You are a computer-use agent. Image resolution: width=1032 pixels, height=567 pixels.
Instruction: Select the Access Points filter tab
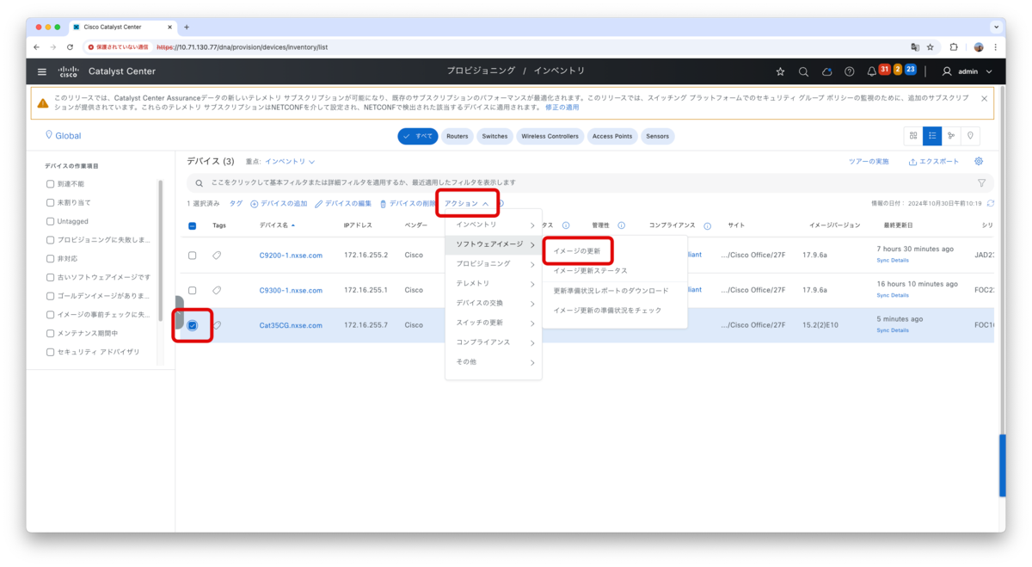click(x=612, y=136)
